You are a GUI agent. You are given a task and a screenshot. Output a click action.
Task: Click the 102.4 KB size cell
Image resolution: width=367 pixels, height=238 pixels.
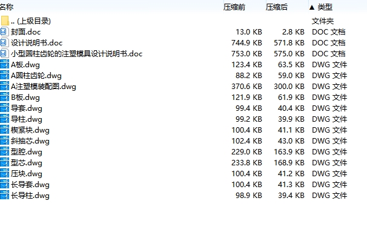(x=246, y=141)
